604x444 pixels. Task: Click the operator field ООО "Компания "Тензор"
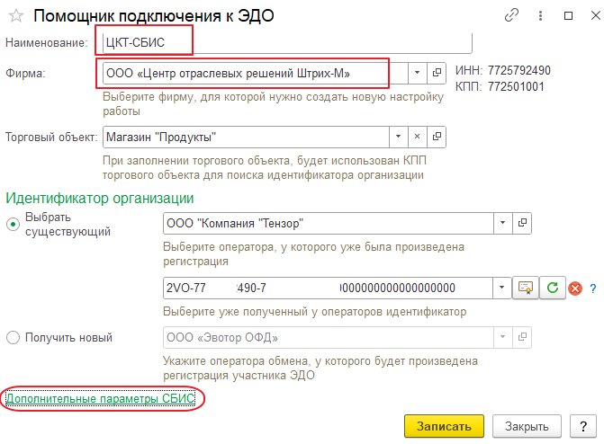(x=329, y=223)
